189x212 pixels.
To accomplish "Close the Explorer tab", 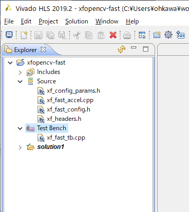I will click(x=43, y=49).
